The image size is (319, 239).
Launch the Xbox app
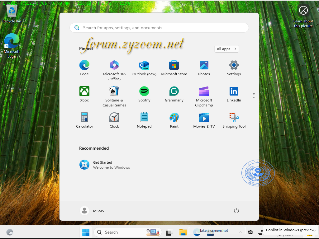(x=84, y=94)
